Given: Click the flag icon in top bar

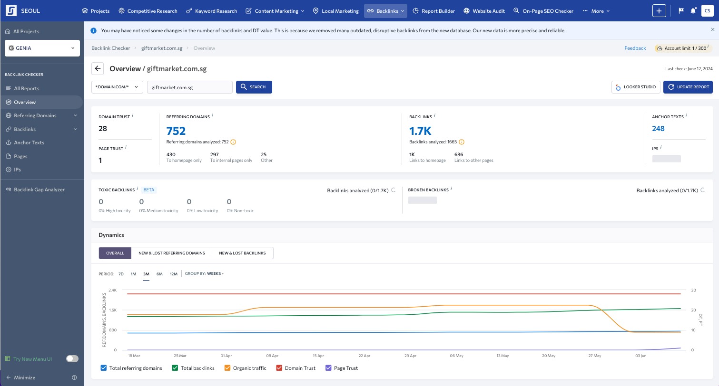Looking at the screenshot, I should tap(681, 11).
